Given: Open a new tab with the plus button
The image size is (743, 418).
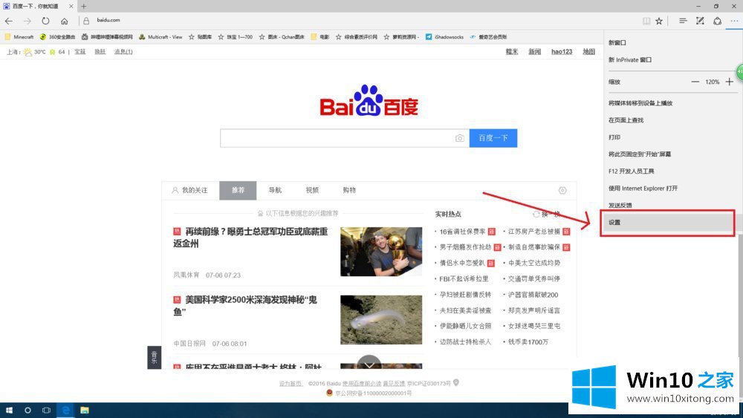Looking at the screenshot, I should (x=83, y=6).
